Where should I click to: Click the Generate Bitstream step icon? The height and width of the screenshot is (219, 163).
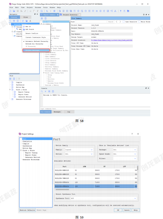12,99
